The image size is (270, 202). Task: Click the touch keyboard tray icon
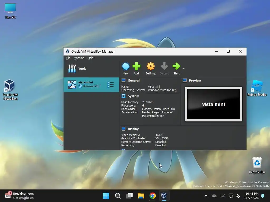tap(223, 196)
